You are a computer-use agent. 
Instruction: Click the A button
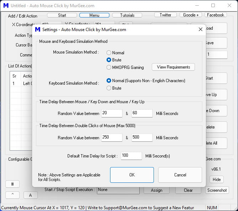pos(31,195)
